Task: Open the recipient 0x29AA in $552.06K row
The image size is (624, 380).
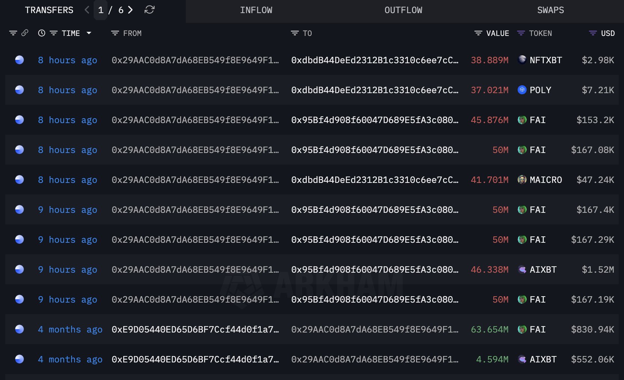Action: pyautogui.click(x=375, y=359)
